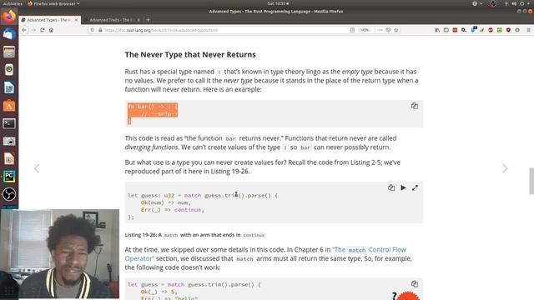
Task: Open PyCharm from the dock
Action: click(9, 176)
